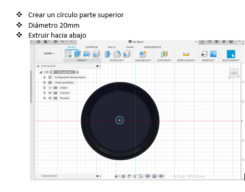The width and height of the screenshot is (245, 192).
Task: Click the Offset Plane icon
Action: (164, 54)
